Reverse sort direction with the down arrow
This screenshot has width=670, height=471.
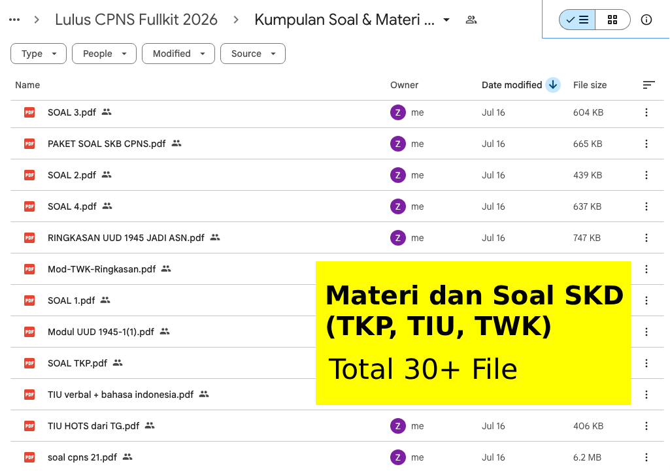[x=553, y=85]
